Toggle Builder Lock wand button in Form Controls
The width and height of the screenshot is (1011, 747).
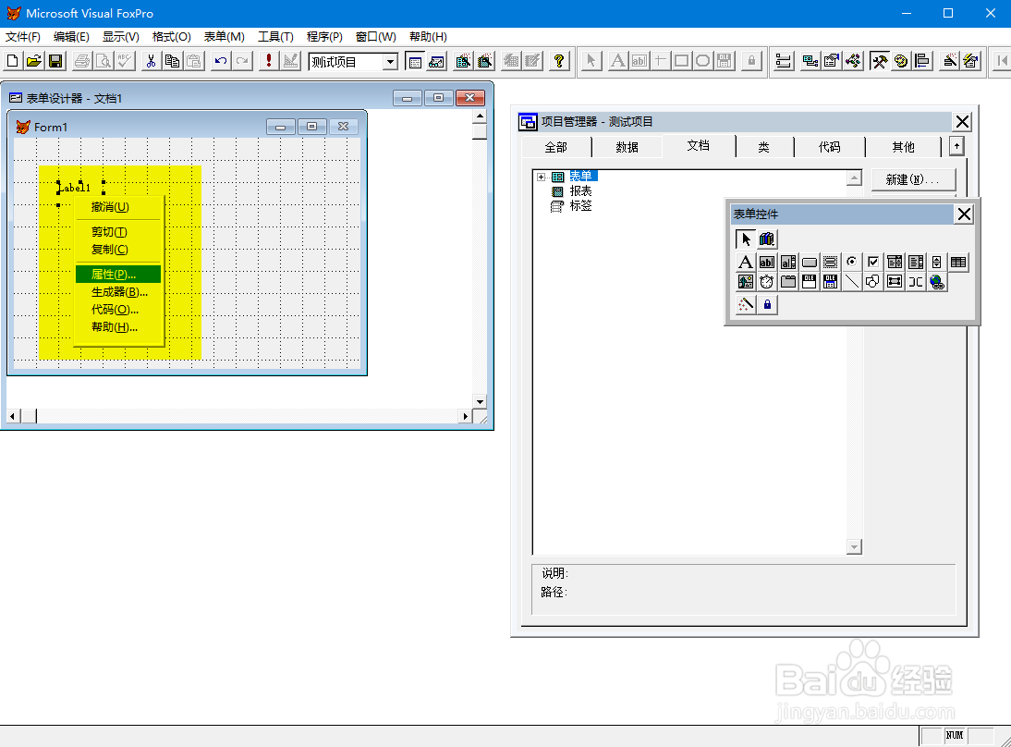click(x=746, y=304)
